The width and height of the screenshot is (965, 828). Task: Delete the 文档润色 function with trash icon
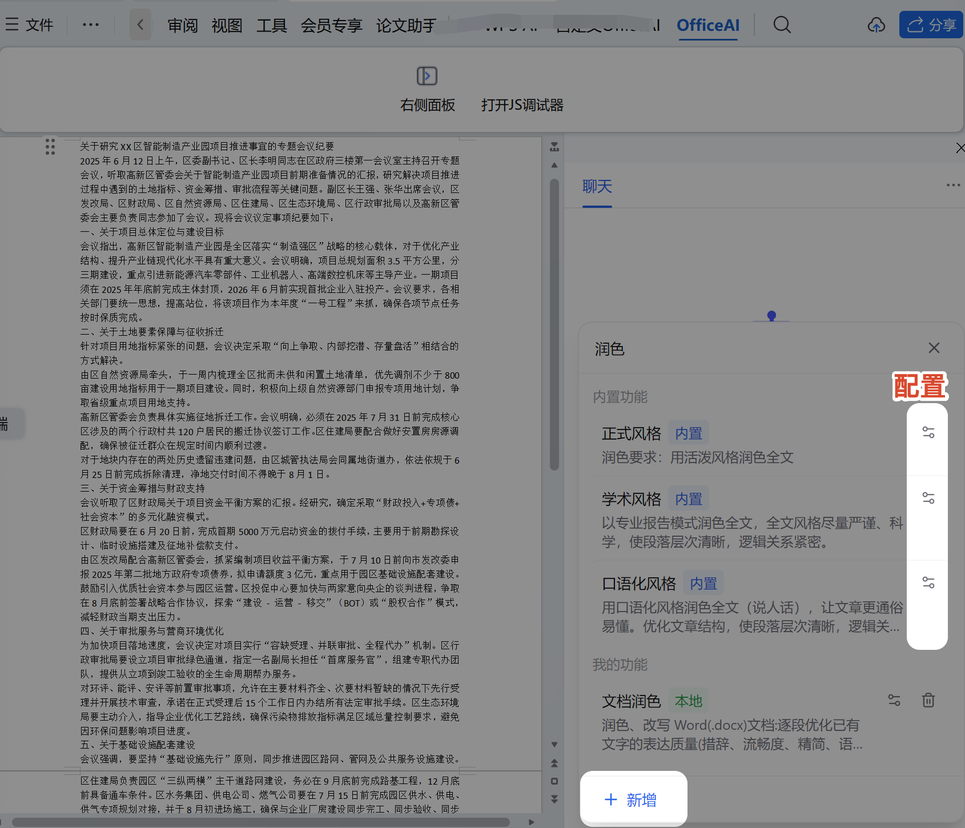coord(928,700)
